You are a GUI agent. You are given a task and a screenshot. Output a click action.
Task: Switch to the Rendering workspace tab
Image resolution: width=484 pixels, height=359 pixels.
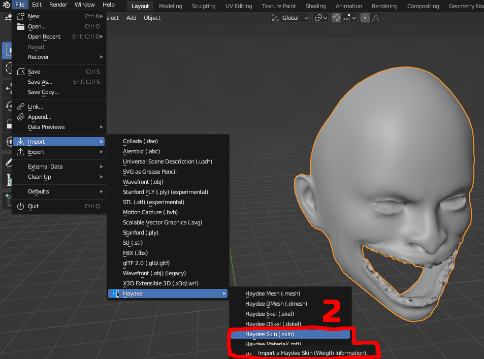[x=384, y=6]
